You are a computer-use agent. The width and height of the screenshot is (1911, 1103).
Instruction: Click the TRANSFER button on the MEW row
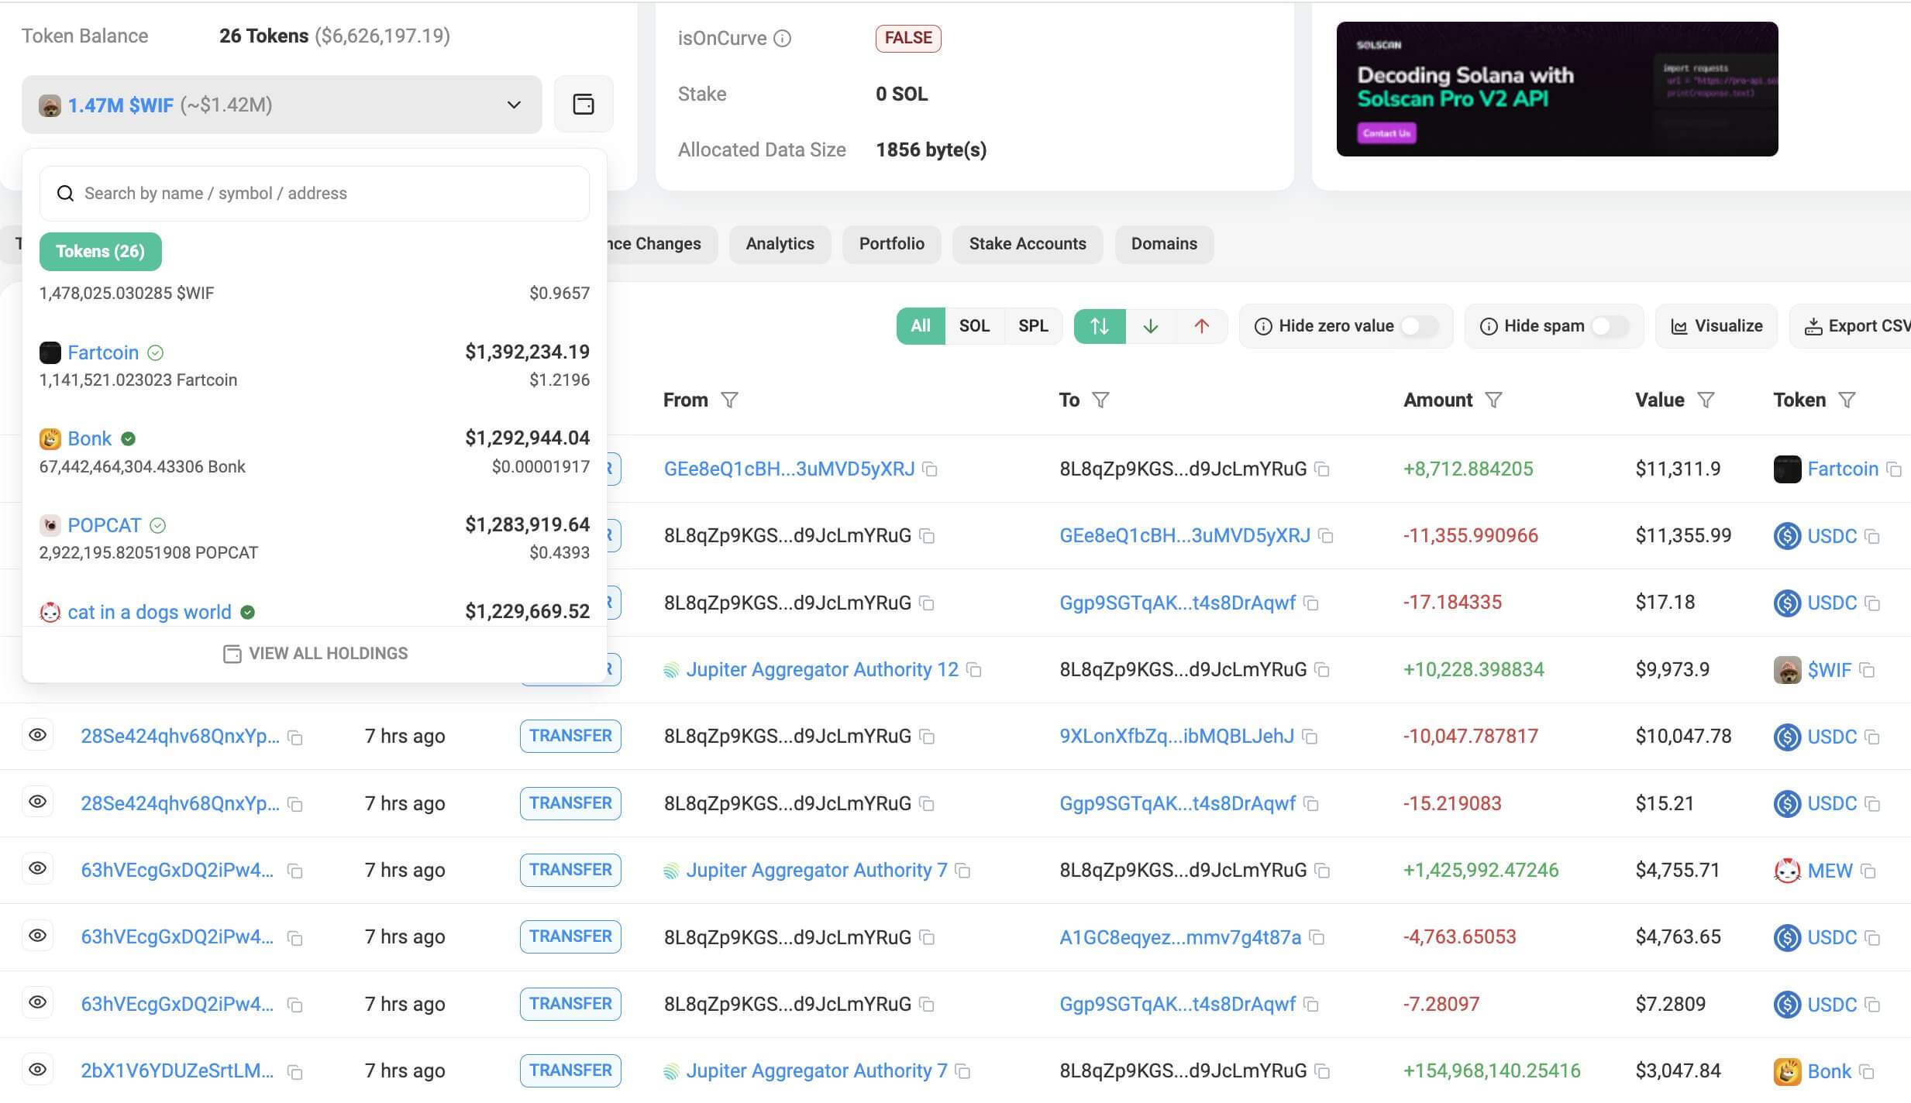570,869
